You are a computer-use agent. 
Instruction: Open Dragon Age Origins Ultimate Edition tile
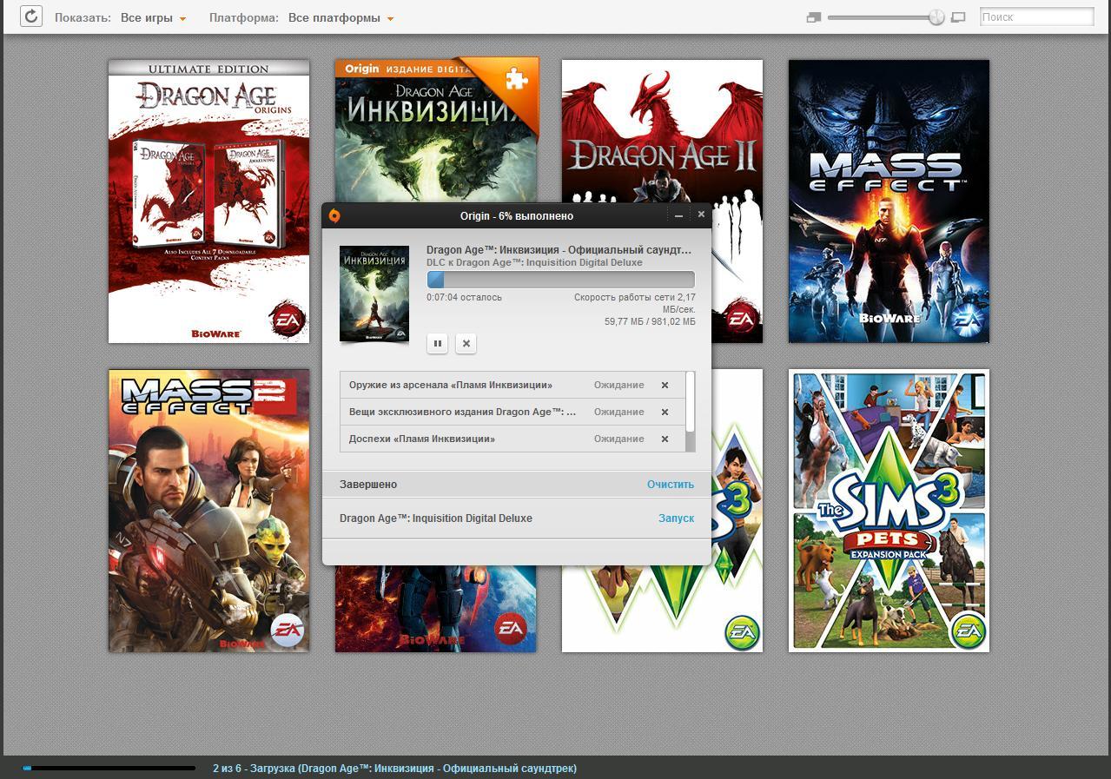coord(208,201)
